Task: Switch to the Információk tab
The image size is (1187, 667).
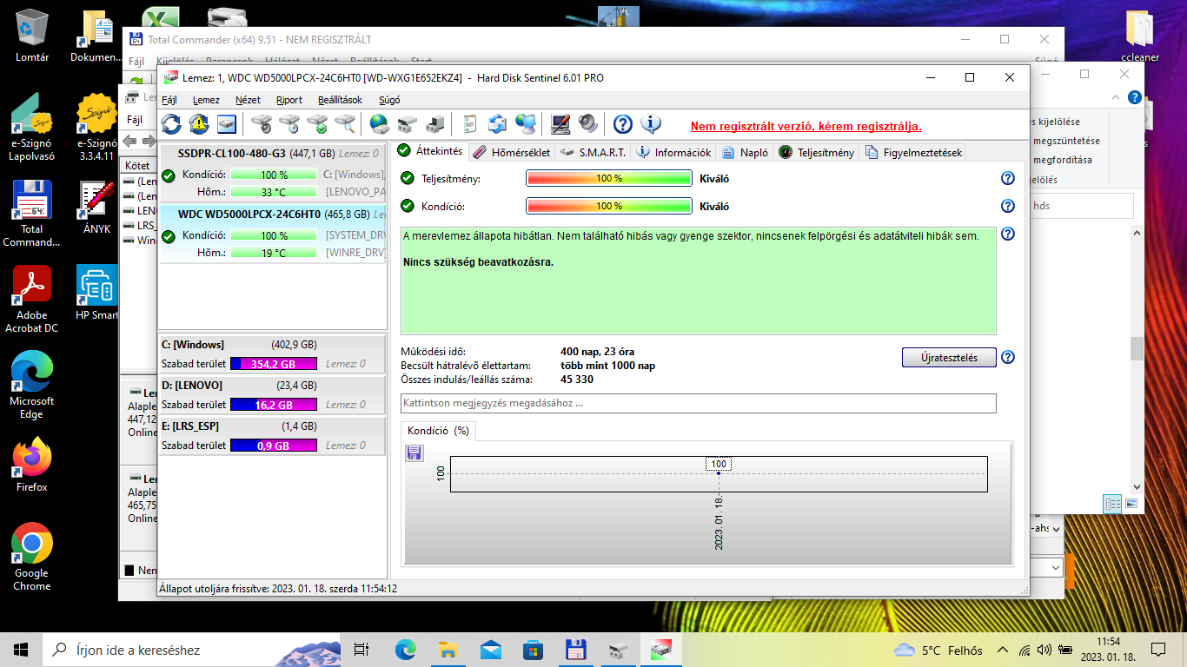Action: [x=674, y=152]
